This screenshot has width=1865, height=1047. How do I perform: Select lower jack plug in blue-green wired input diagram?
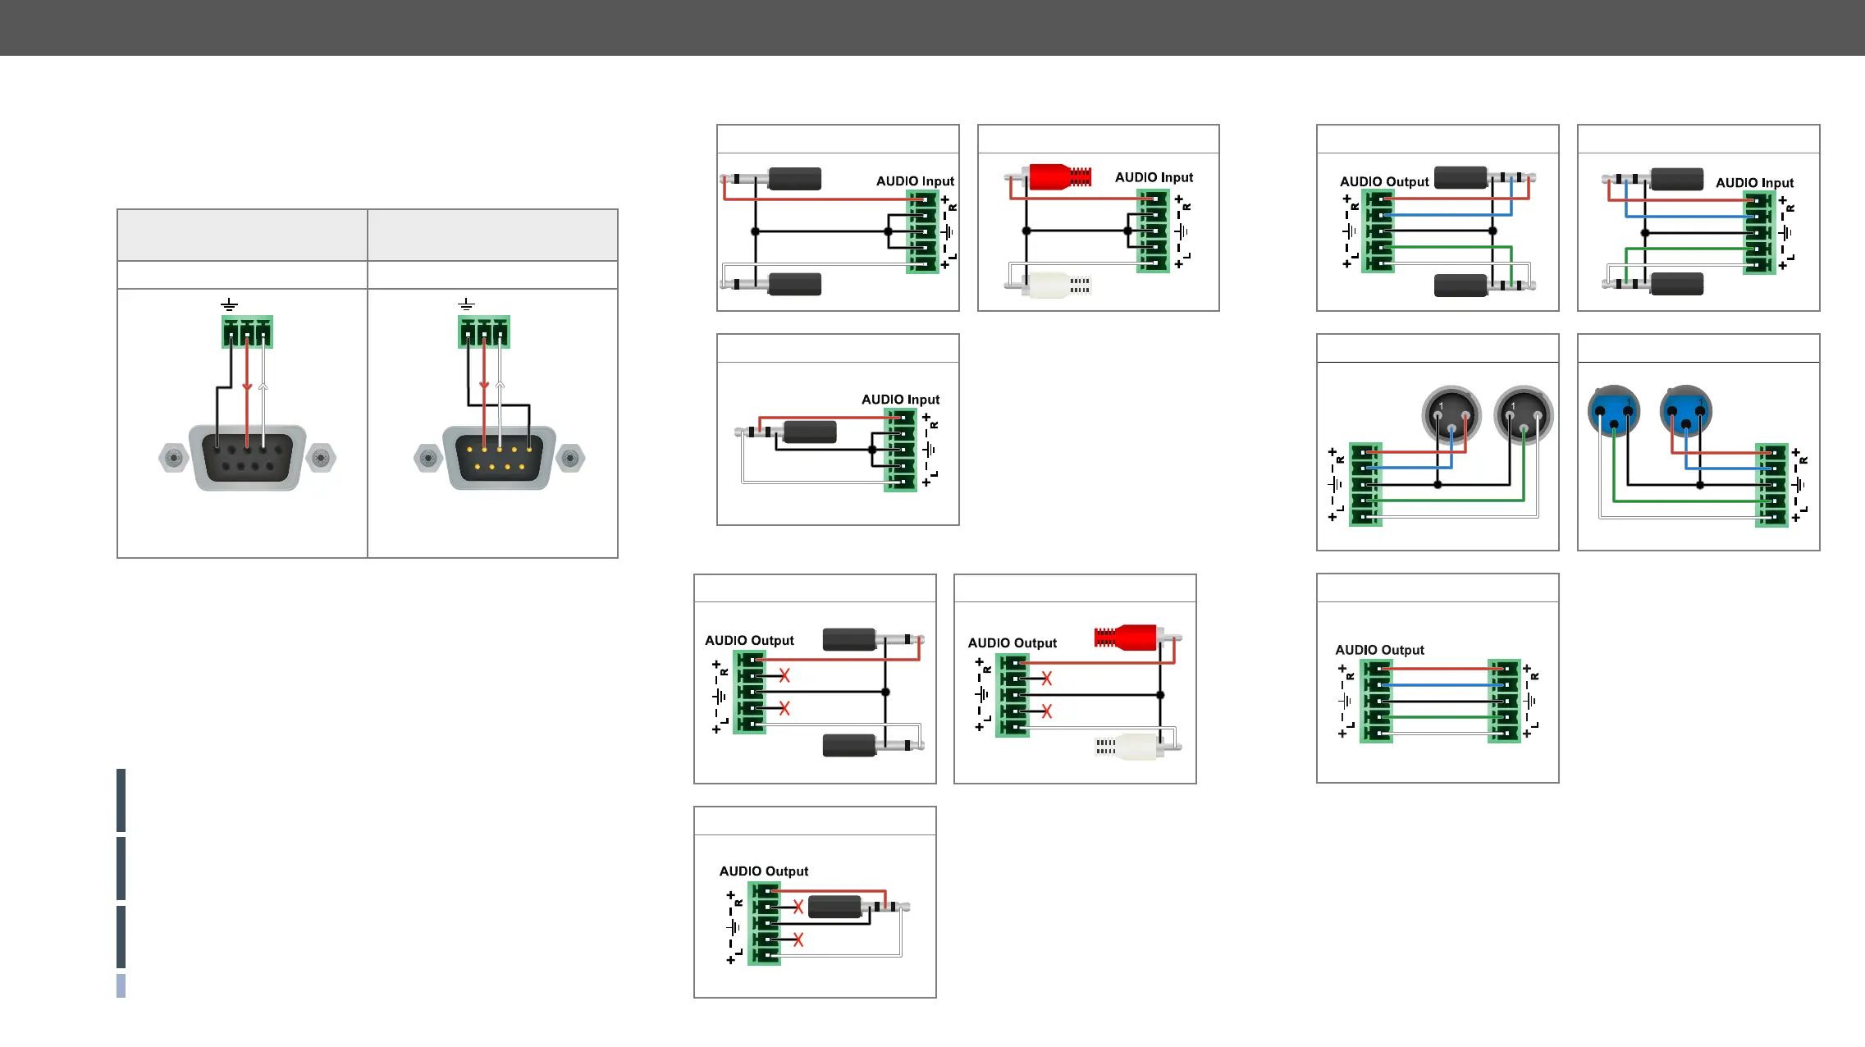(1653, 284)
